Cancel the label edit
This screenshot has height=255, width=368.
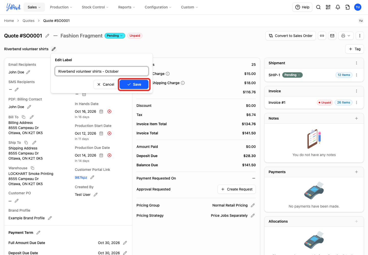click(106, 84)
